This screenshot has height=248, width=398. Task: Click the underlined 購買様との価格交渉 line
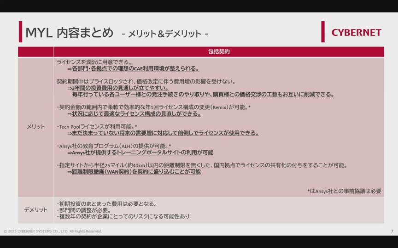tap(203, 95)
